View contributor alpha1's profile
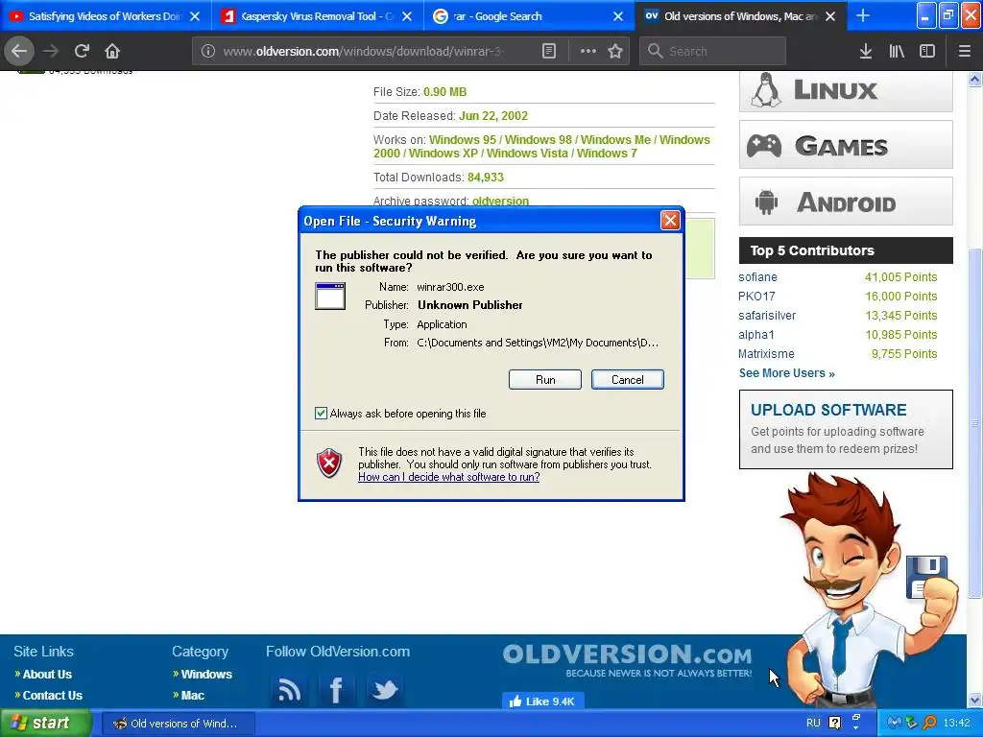983x737 pixels. (756, 335)
